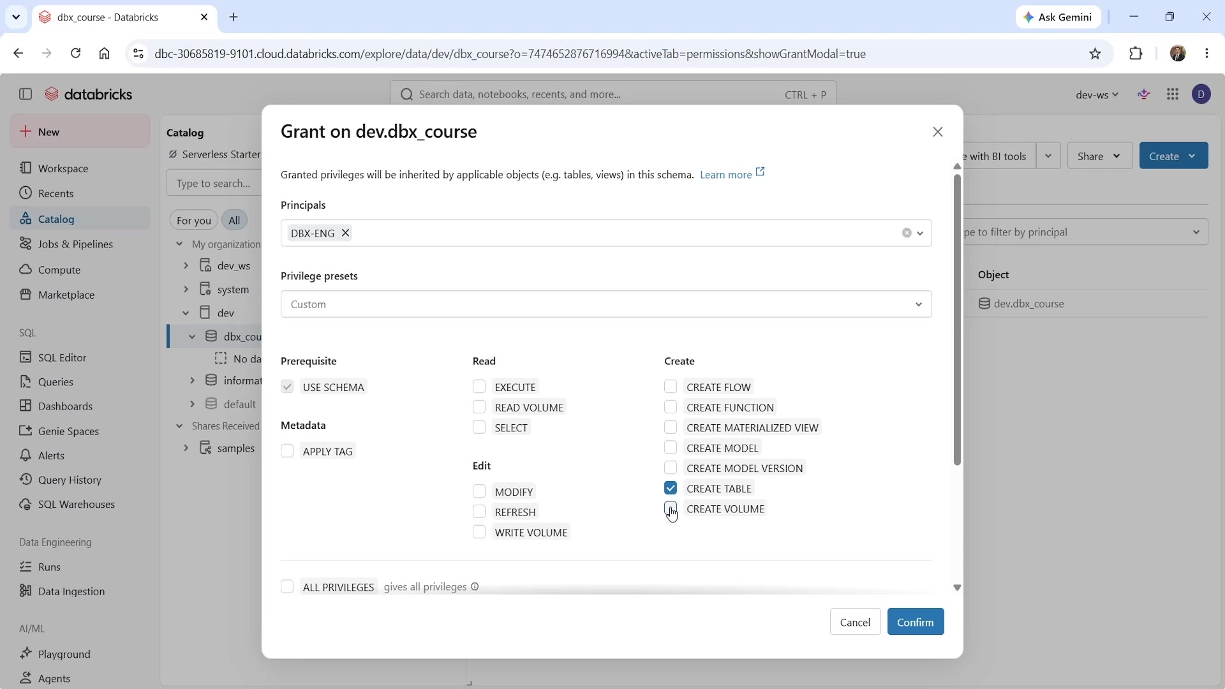Confirm the privilege grant
Viewport: 1225px width, 689px height.
[916, 622]
